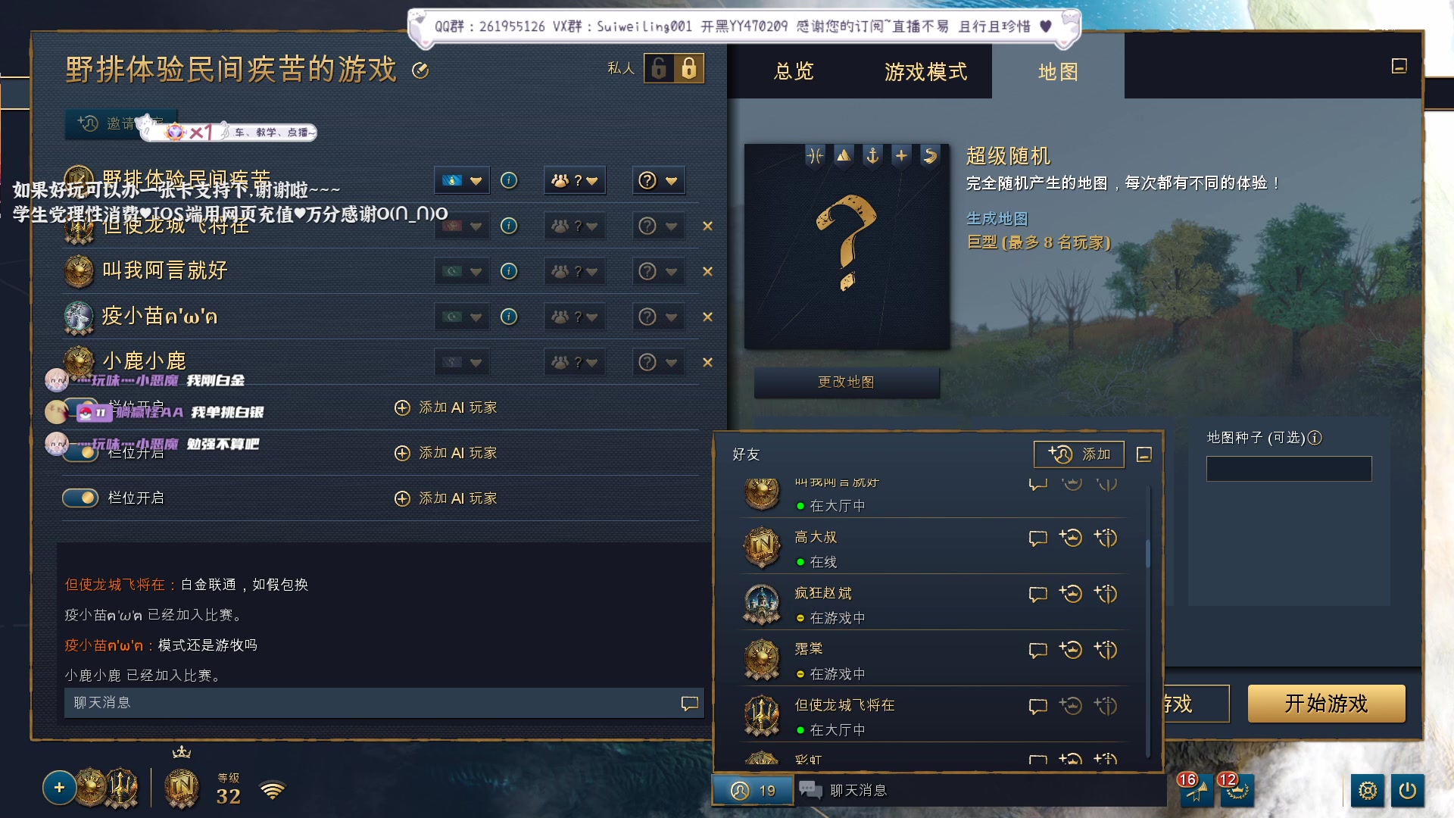The width and height of the screenshot is (1454, 818).
Task: Open the host's civilization info icon
Action: 508,180
